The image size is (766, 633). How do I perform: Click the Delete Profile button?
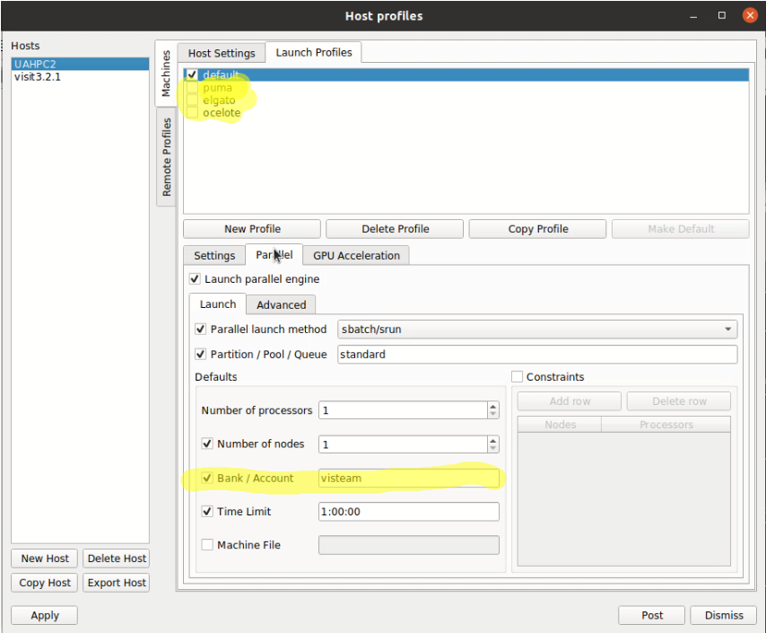click(x=395, y=229)
